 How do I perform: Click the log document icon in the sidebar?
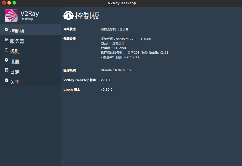(x=6, y=70)
